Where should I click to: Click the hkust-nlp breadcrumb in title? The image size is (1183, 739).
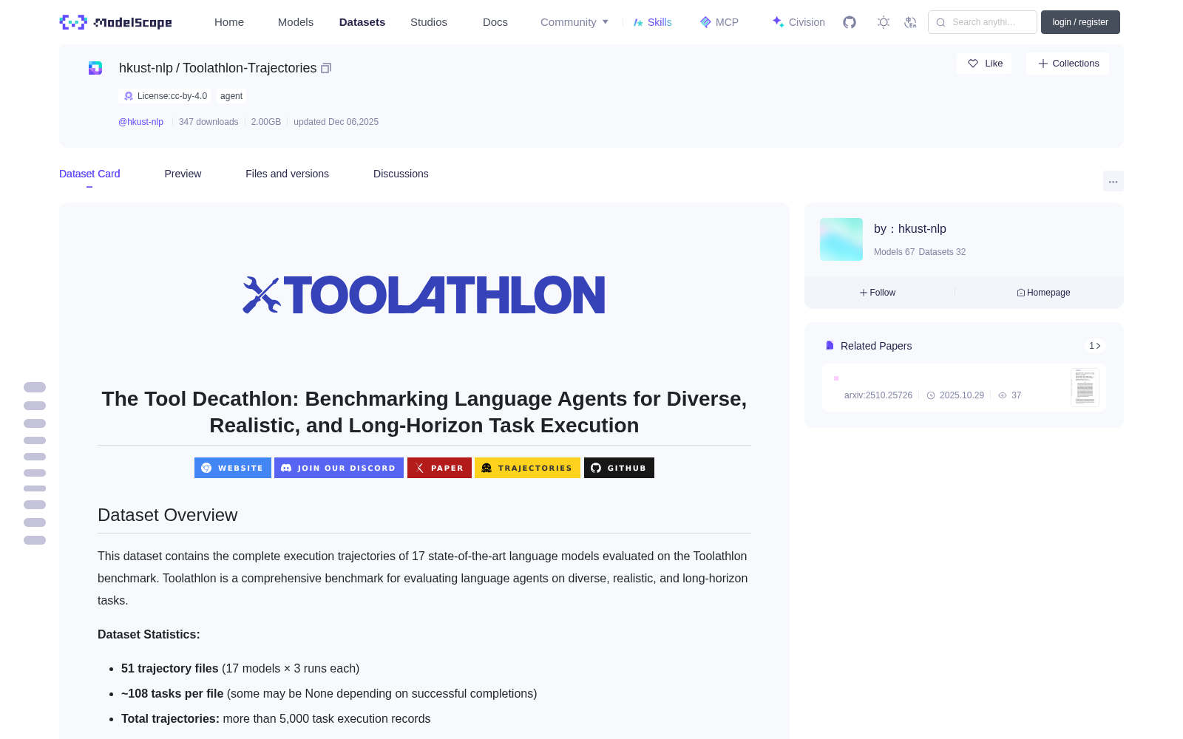(x=146, y=68)
